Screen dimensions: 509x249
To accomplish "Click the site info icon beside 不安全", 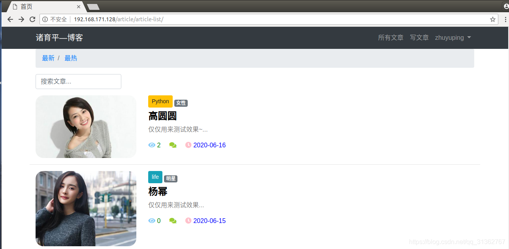I will 45,19.
